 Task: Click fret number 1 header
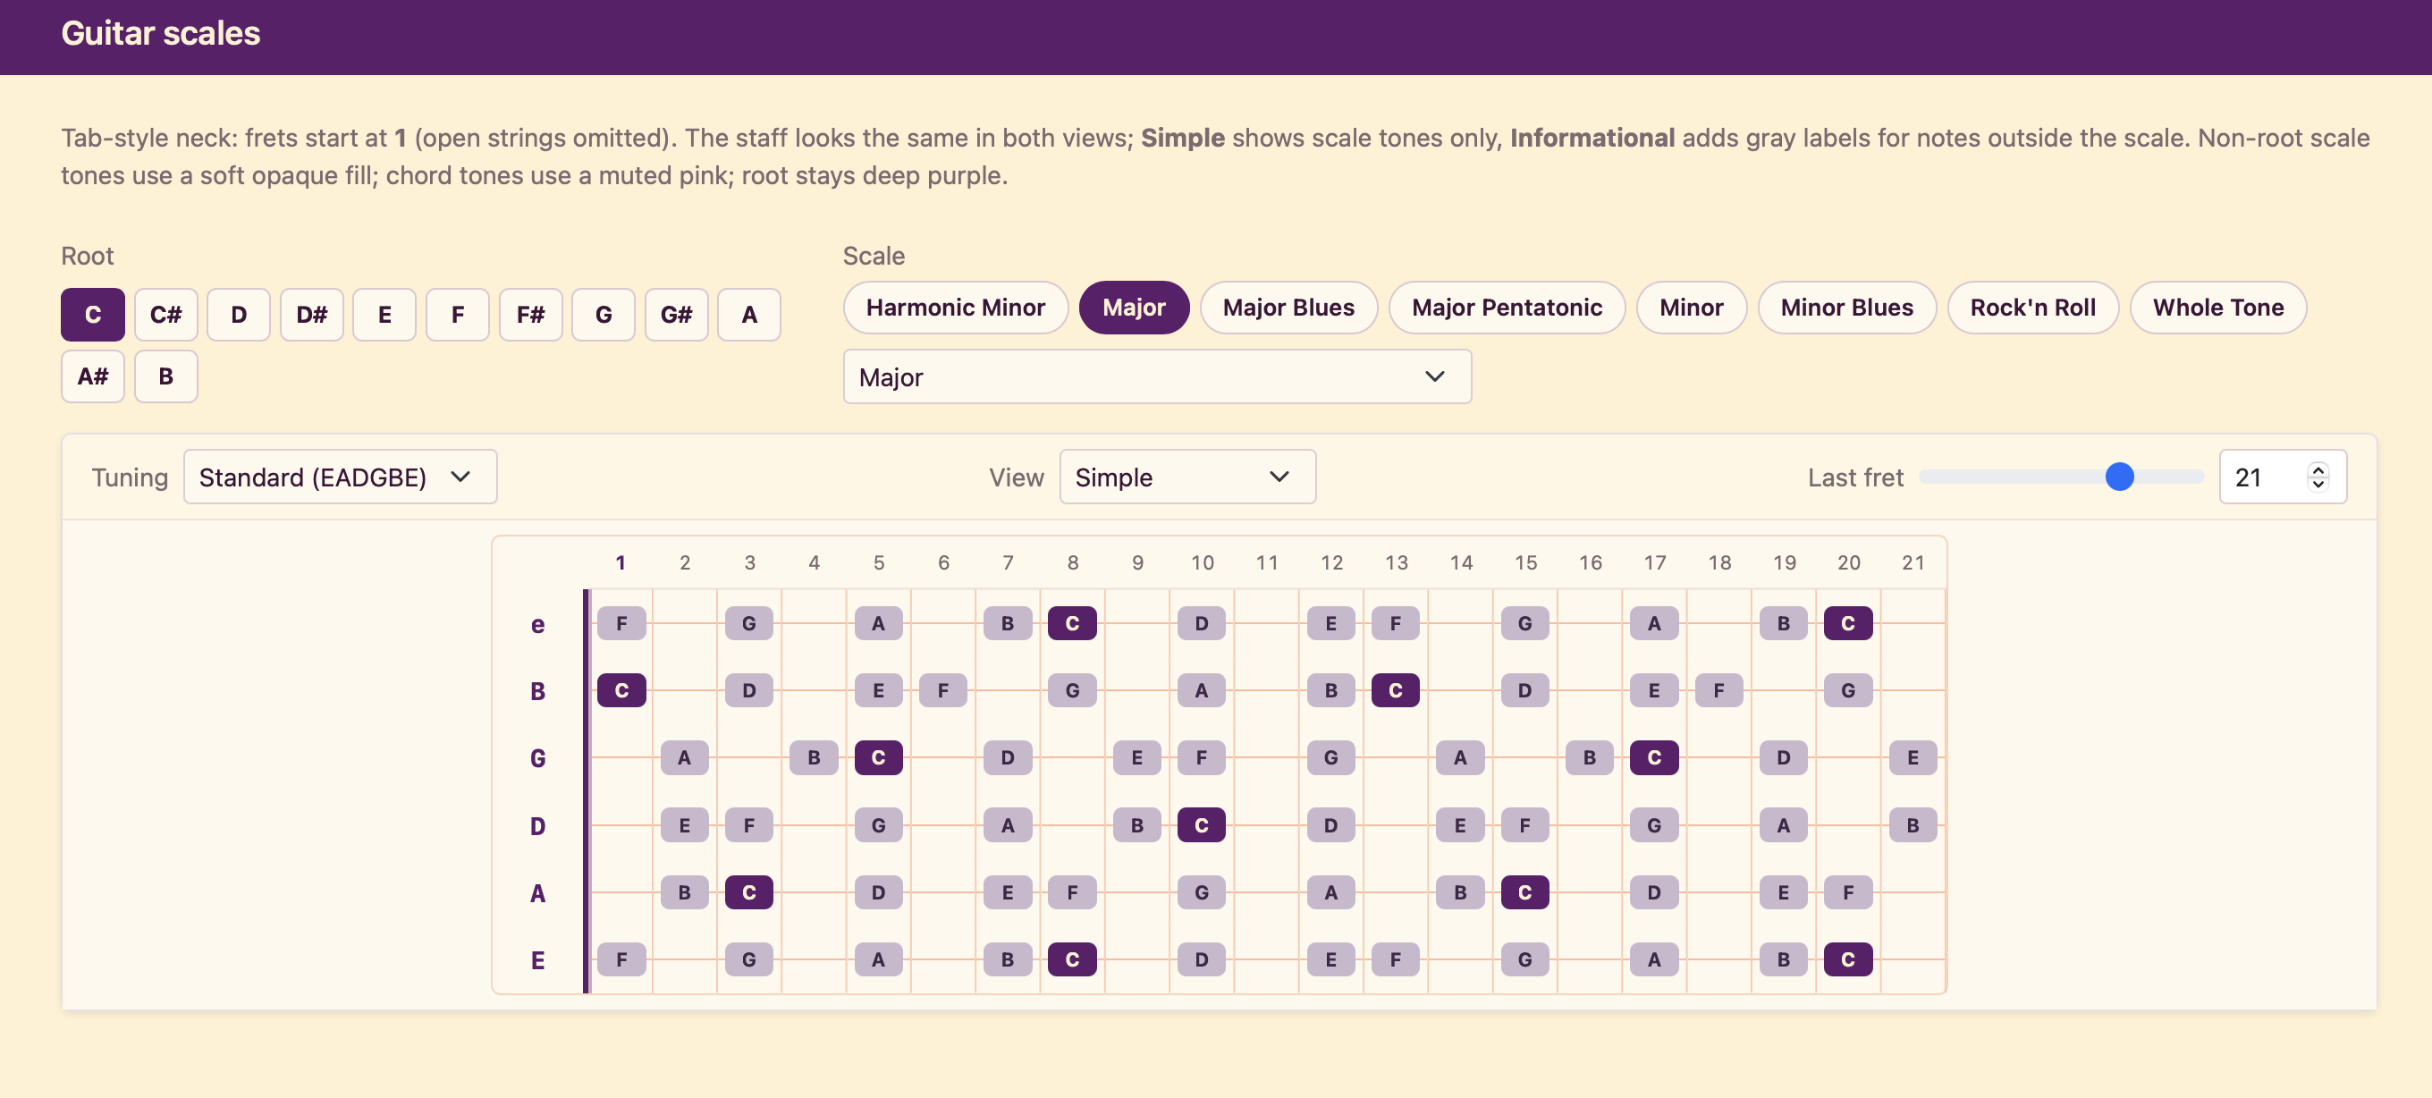tap(621, 562)
